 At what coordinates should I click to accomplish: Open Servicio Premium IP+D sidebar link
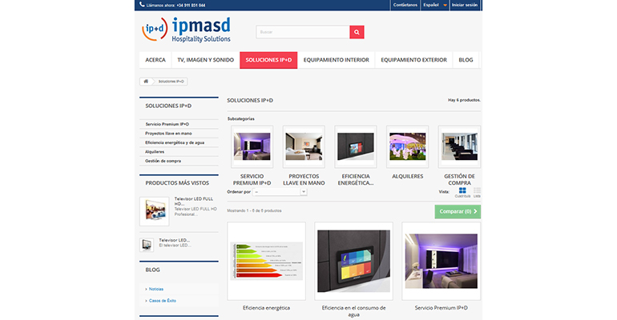167,124
